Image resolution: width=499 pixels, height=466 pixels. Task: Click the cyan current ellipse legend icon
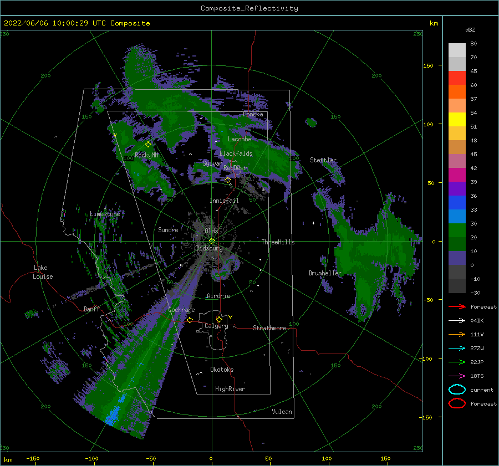457,390
